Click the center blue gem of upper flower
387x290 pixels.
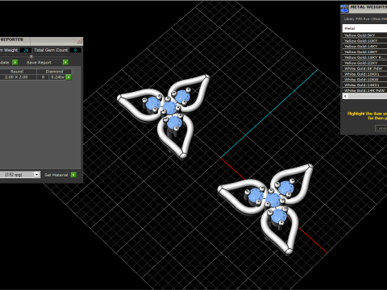(169, 108)
